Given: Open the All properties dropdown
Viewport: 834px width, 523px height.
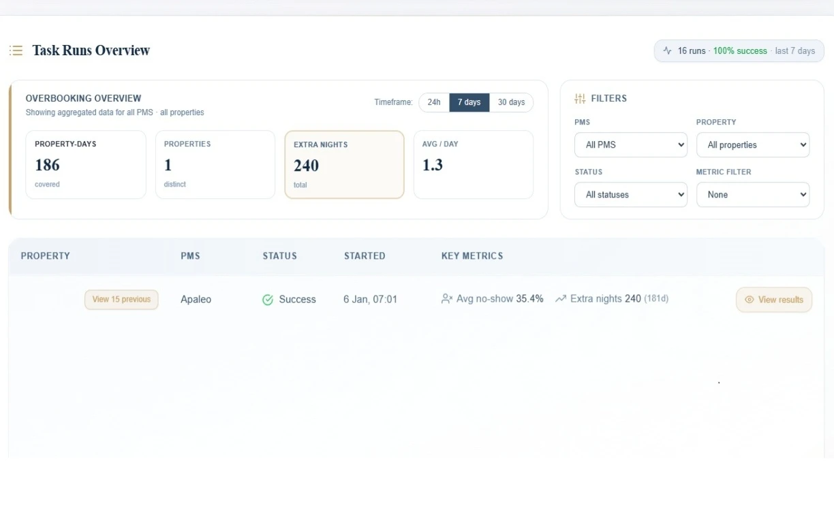Looking at the screenshot, I should [753, 144].
